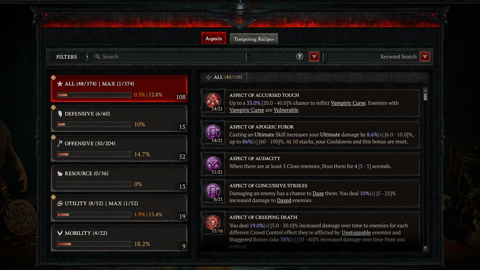Click the magnifying glass search icon
Screen dimensions: 480x270
[x=97, y=57]
